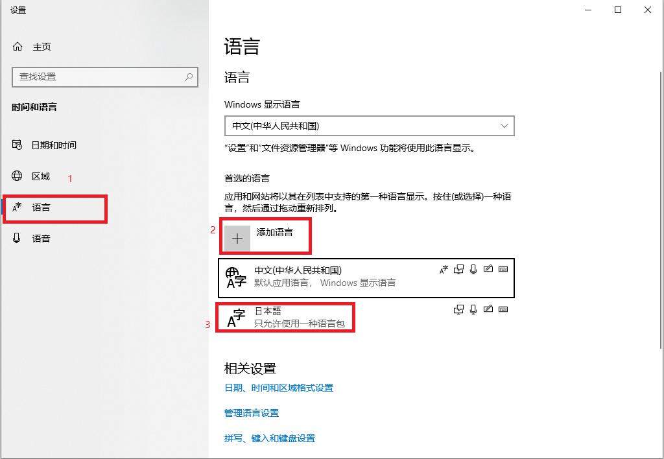
Task: Maximize the 设置 window
Action: [x=618, y=10]
